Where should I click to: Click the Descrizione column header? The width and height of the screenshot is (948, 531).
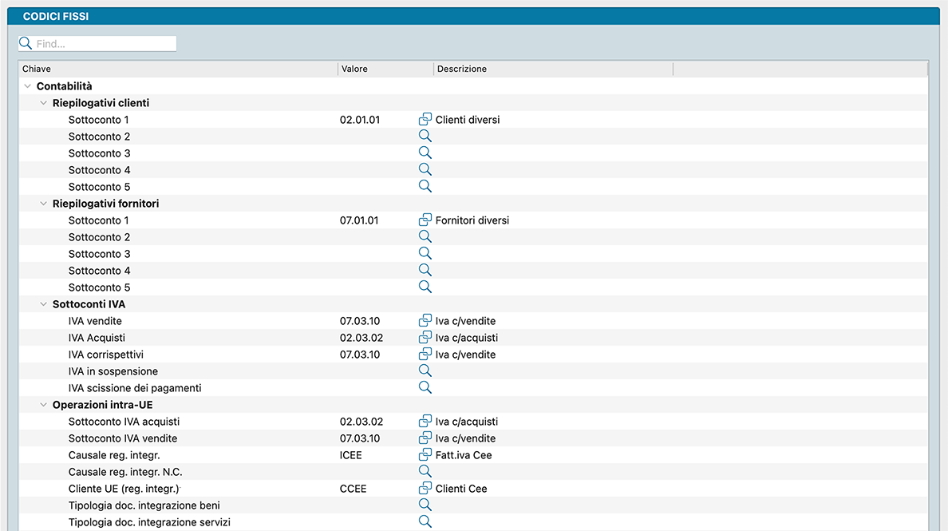tap(552, 69)
